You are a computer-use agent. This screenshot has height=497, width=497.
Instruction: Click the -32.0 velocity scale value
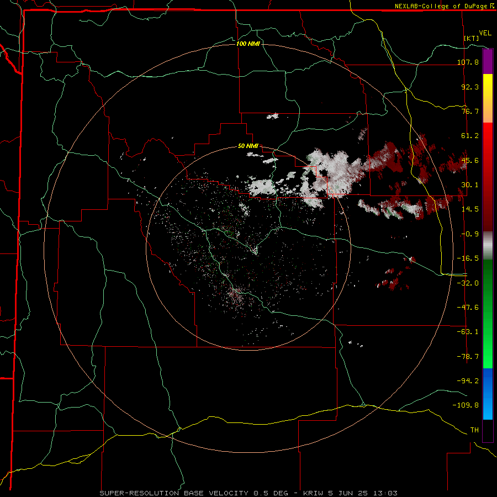click(x=468, y=283)
